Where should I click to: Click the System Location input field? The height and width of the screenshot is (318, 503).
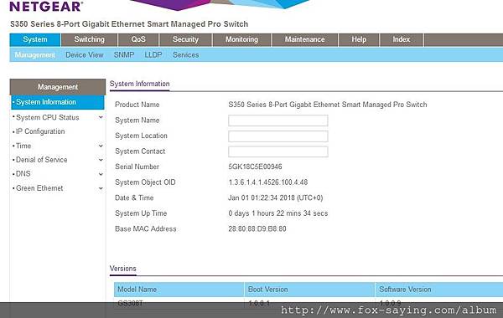tap(278, 136)
